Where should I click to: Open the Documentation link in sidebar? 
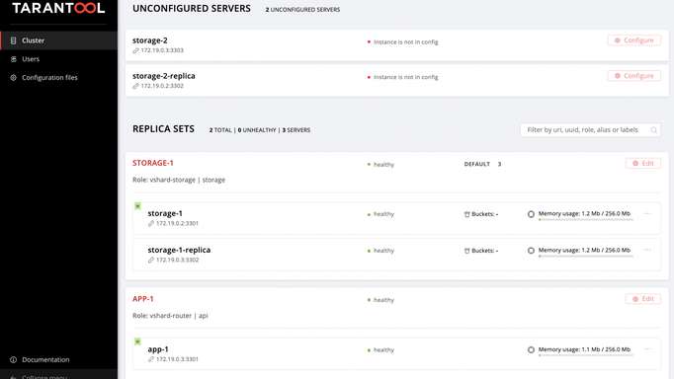(59, 359)
